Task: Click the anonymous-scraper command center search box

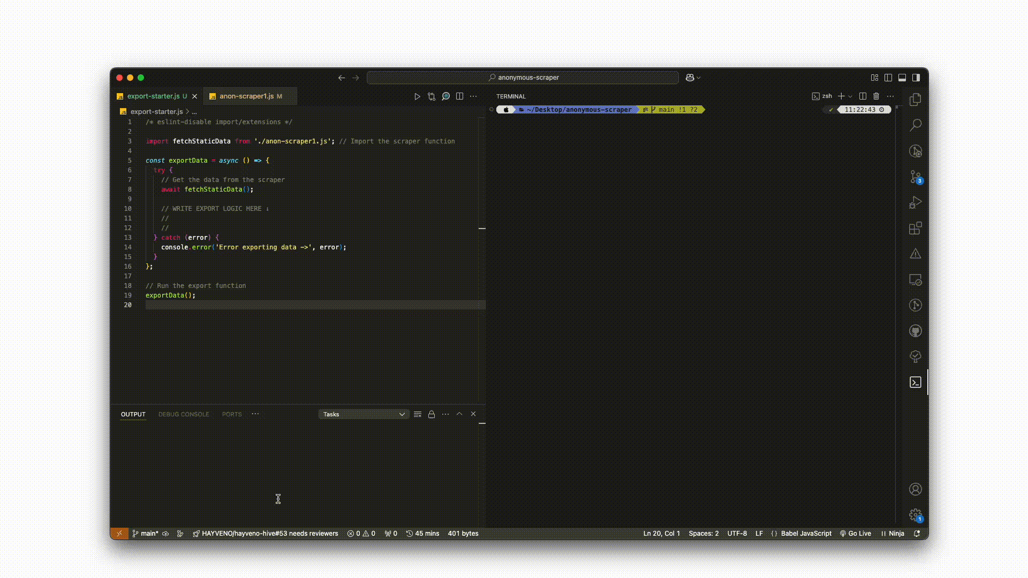Action: pyautogui.click(x=523, y=78)
